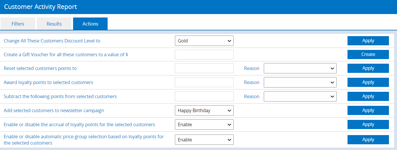Apply the reset customer points action
Image resolution: width=397 pixels, height=150 pixels.
pos(368,68)
